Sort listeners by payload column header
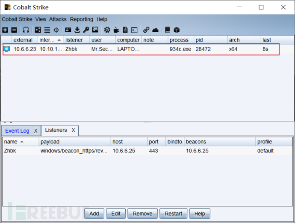Image resolution: width=295 pixels, height=223 pixels. click(75, 142)
